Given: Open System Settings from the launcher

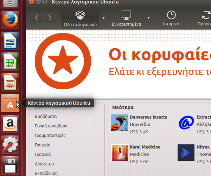Looking at the screenshot, I should tap(10, 144).
